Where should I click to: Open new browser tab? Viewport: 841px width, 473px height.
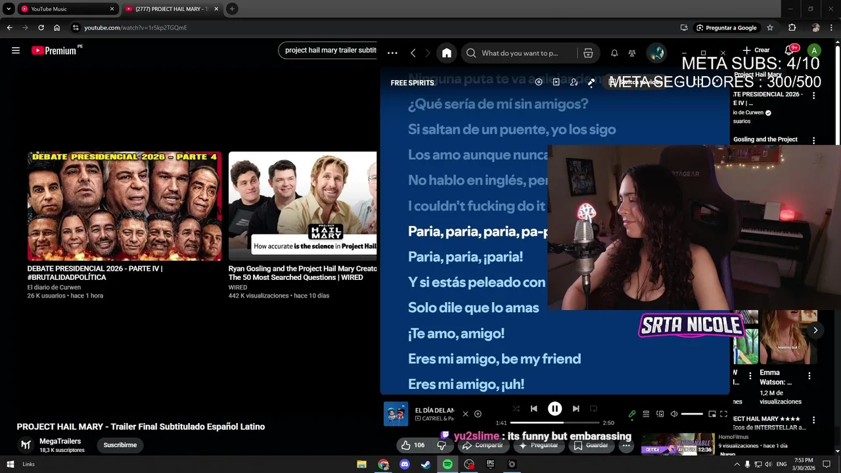click(232, 9)
